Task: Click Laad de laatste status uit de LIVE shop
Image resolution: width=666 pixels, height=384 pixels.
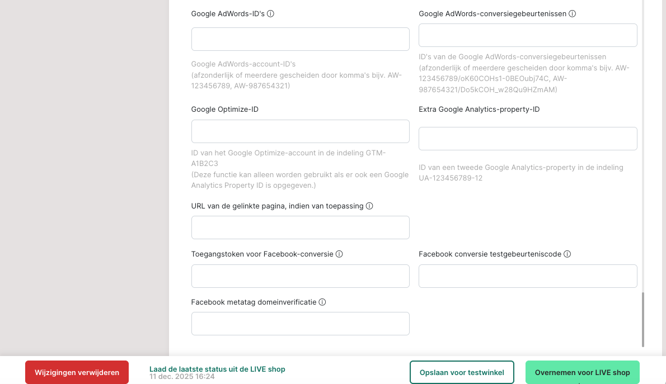Action: coord(217,369)
